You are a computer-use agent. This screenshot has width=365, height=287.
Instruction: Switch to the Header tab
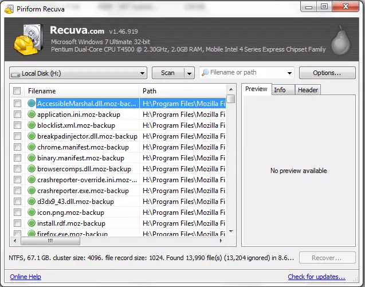tap(308, 90)
